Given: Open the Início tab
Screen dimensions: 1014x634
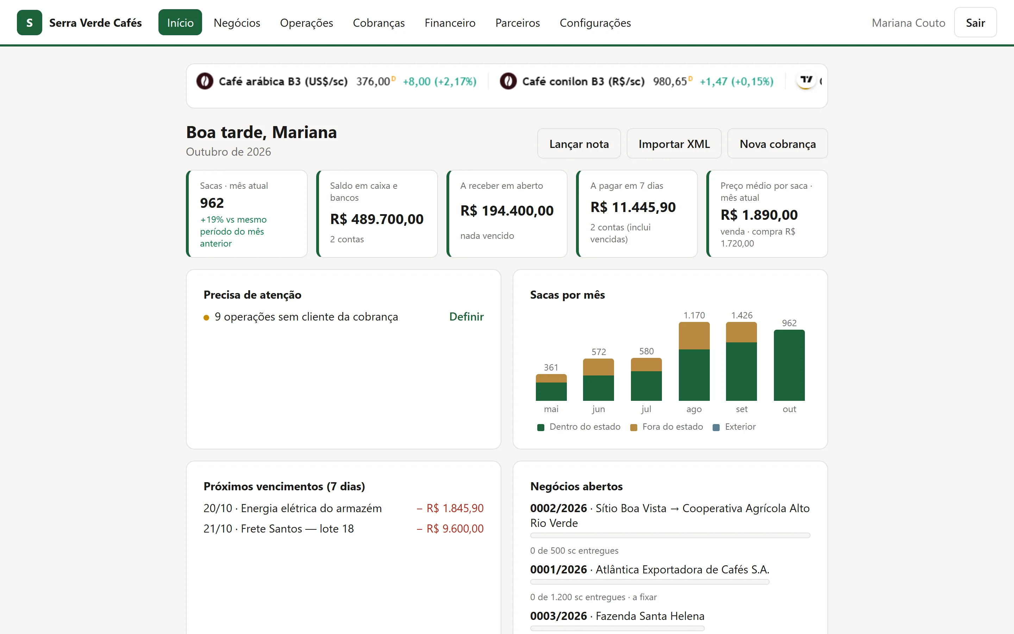Looking at the screenshot, I should [x=180, y=23].
